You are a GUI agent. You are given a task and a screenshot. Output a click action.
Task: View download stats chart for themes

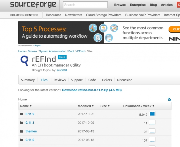[152, 131]
